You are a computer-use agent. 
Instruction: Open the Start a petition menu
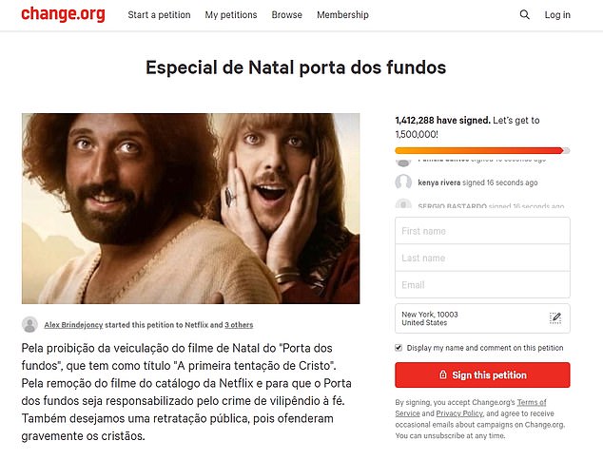(x=159, y=15)
